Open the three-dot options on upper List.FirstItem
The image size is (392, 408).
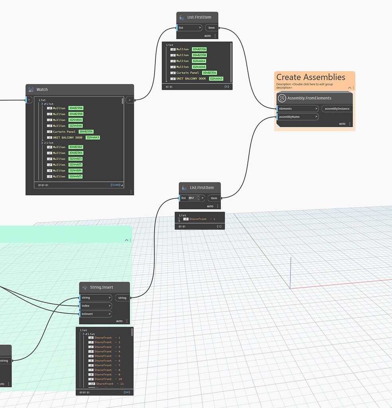(x=216, y=35)
